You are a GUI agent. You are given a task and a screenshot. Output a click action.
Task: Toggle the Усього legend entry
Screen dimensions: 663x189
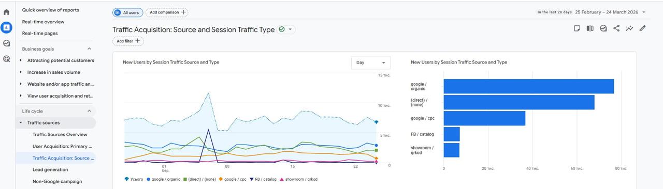[x=134, y=179]
